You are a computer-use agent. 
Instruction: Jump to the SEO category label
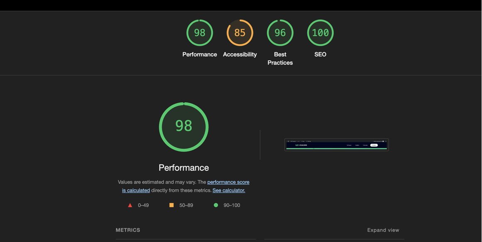[x=321, y=54]
